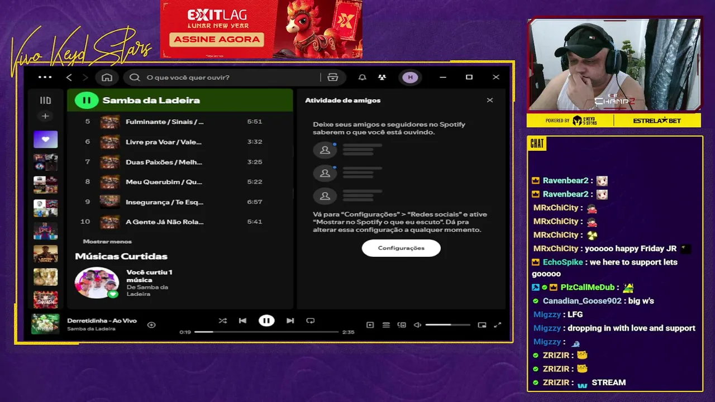The width and height of the screenshot is (715, 402).
Task: Select username 'Canadian_Goose902' in chat
Action: pos(582,301)
